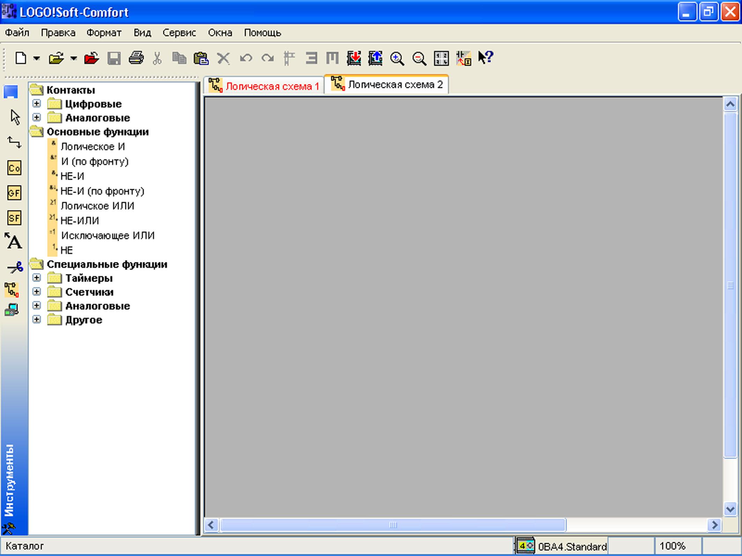Open SF special functions tool
This screenshot has height=556, width=742.
tap(14, 218)
